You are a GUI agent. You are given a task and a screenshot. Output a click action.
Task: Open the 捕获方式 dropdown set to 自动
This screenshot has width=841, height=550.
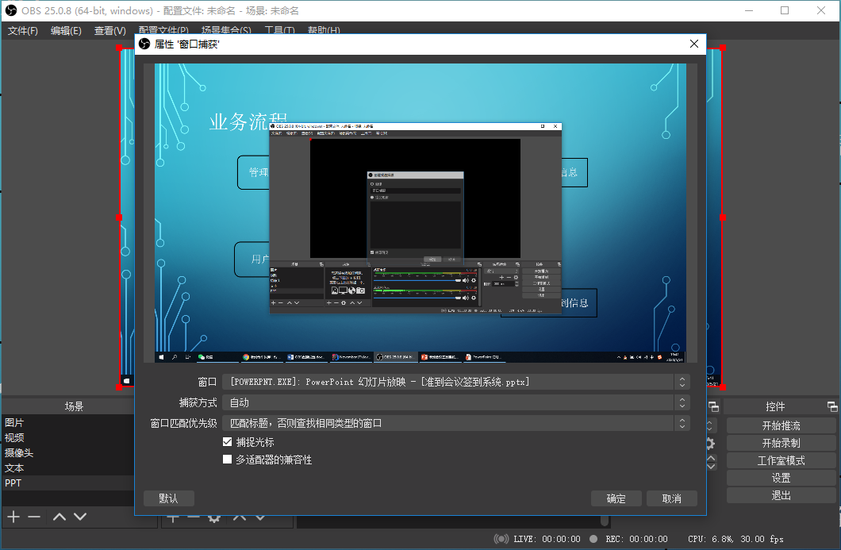(456, 403)
